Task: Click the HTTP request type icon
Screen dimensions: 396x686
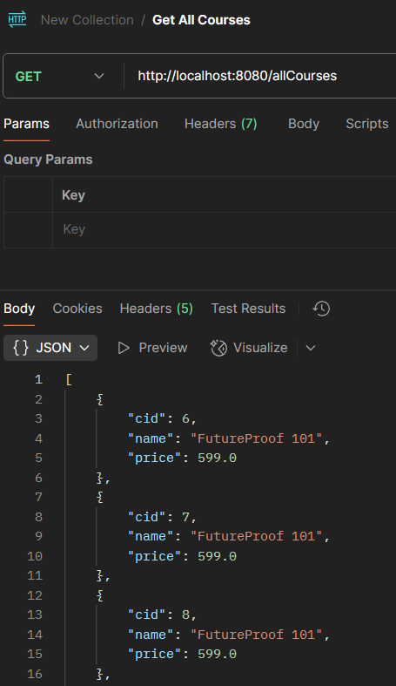Action: click(x=17, y=20)
